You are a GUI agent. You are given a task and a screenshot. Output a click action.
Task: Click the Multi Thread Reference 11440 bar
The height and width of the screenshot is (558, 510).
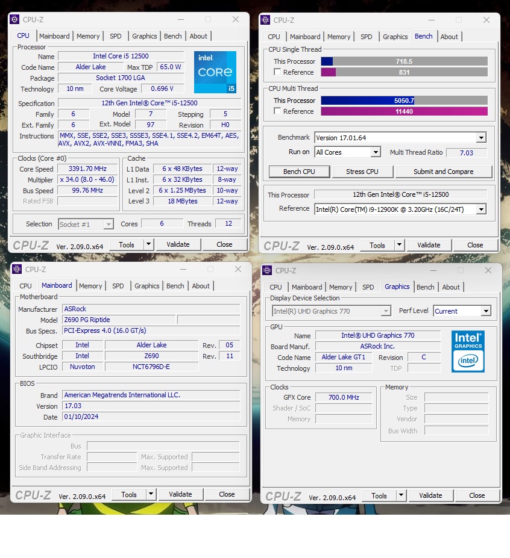(404, 111)
